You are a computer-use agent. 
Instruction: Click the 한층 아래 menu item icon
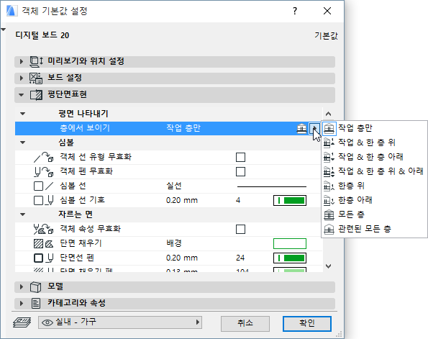tap(329, 201)
